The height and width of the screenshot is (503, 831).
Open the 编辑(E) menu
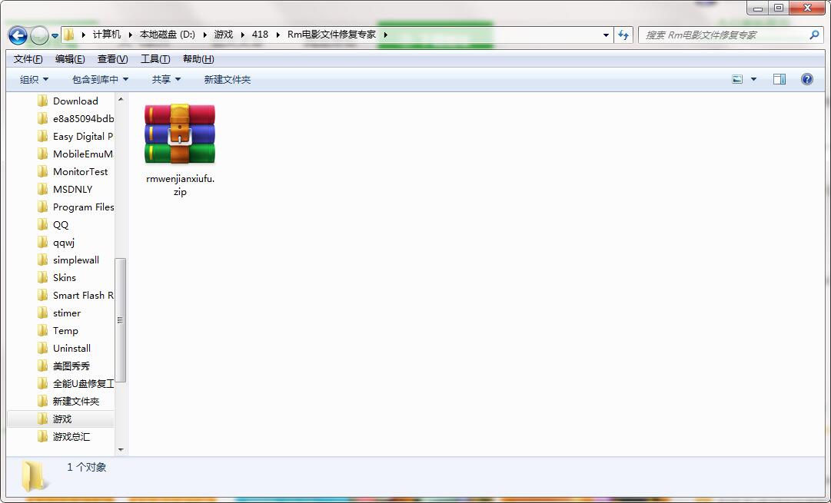pyautogui.click(x=70, y=59)
